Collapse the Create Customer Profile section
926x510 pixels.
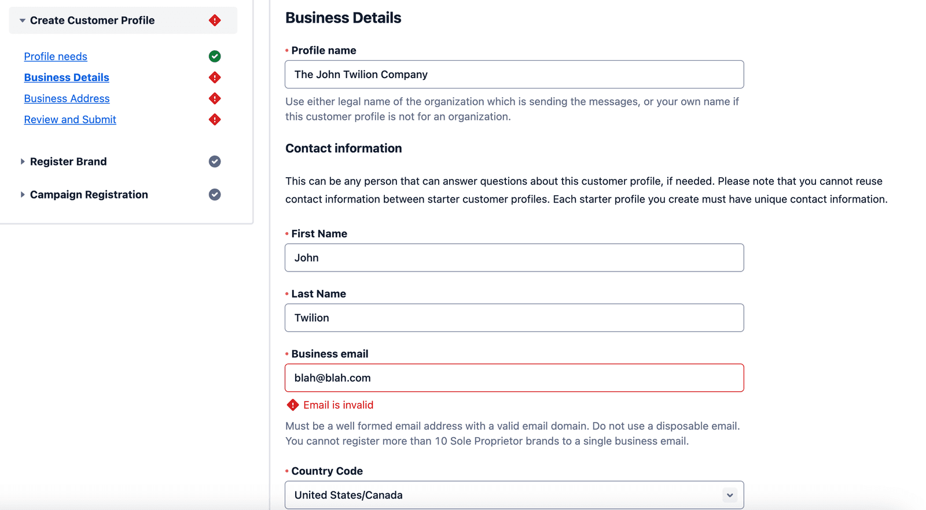(x=22, y=20)
